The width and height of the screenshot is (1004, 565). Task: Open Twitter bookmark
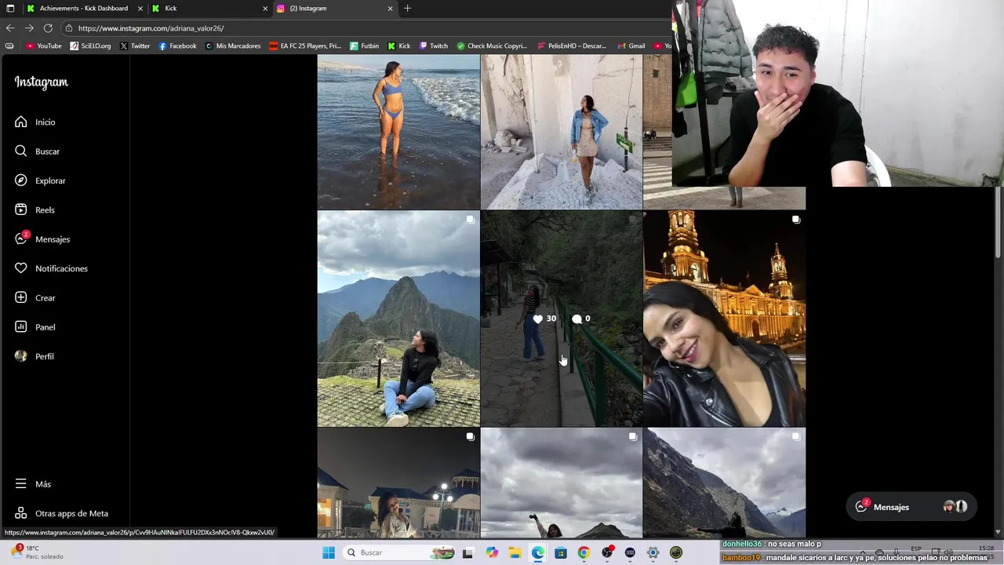[135, 46]
